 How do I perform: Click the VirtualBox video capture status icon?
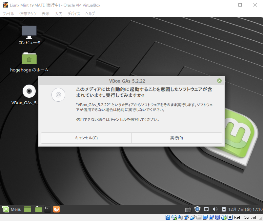(x=211, y=217)
